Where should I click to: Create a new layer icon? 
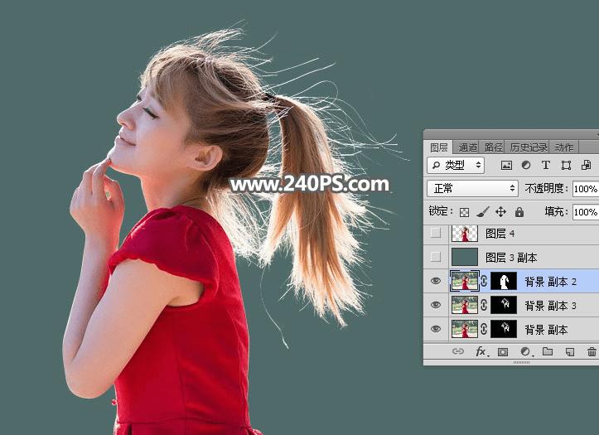click(569, 352)
